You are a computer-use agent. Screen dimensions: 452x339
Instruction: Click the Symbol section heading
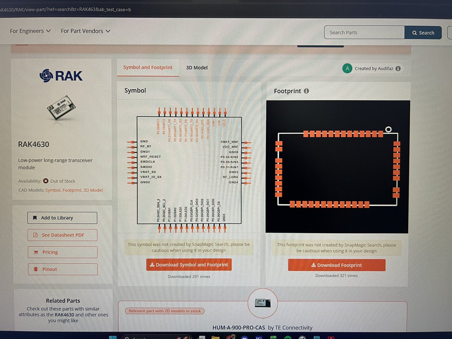(x=135, y=90)
